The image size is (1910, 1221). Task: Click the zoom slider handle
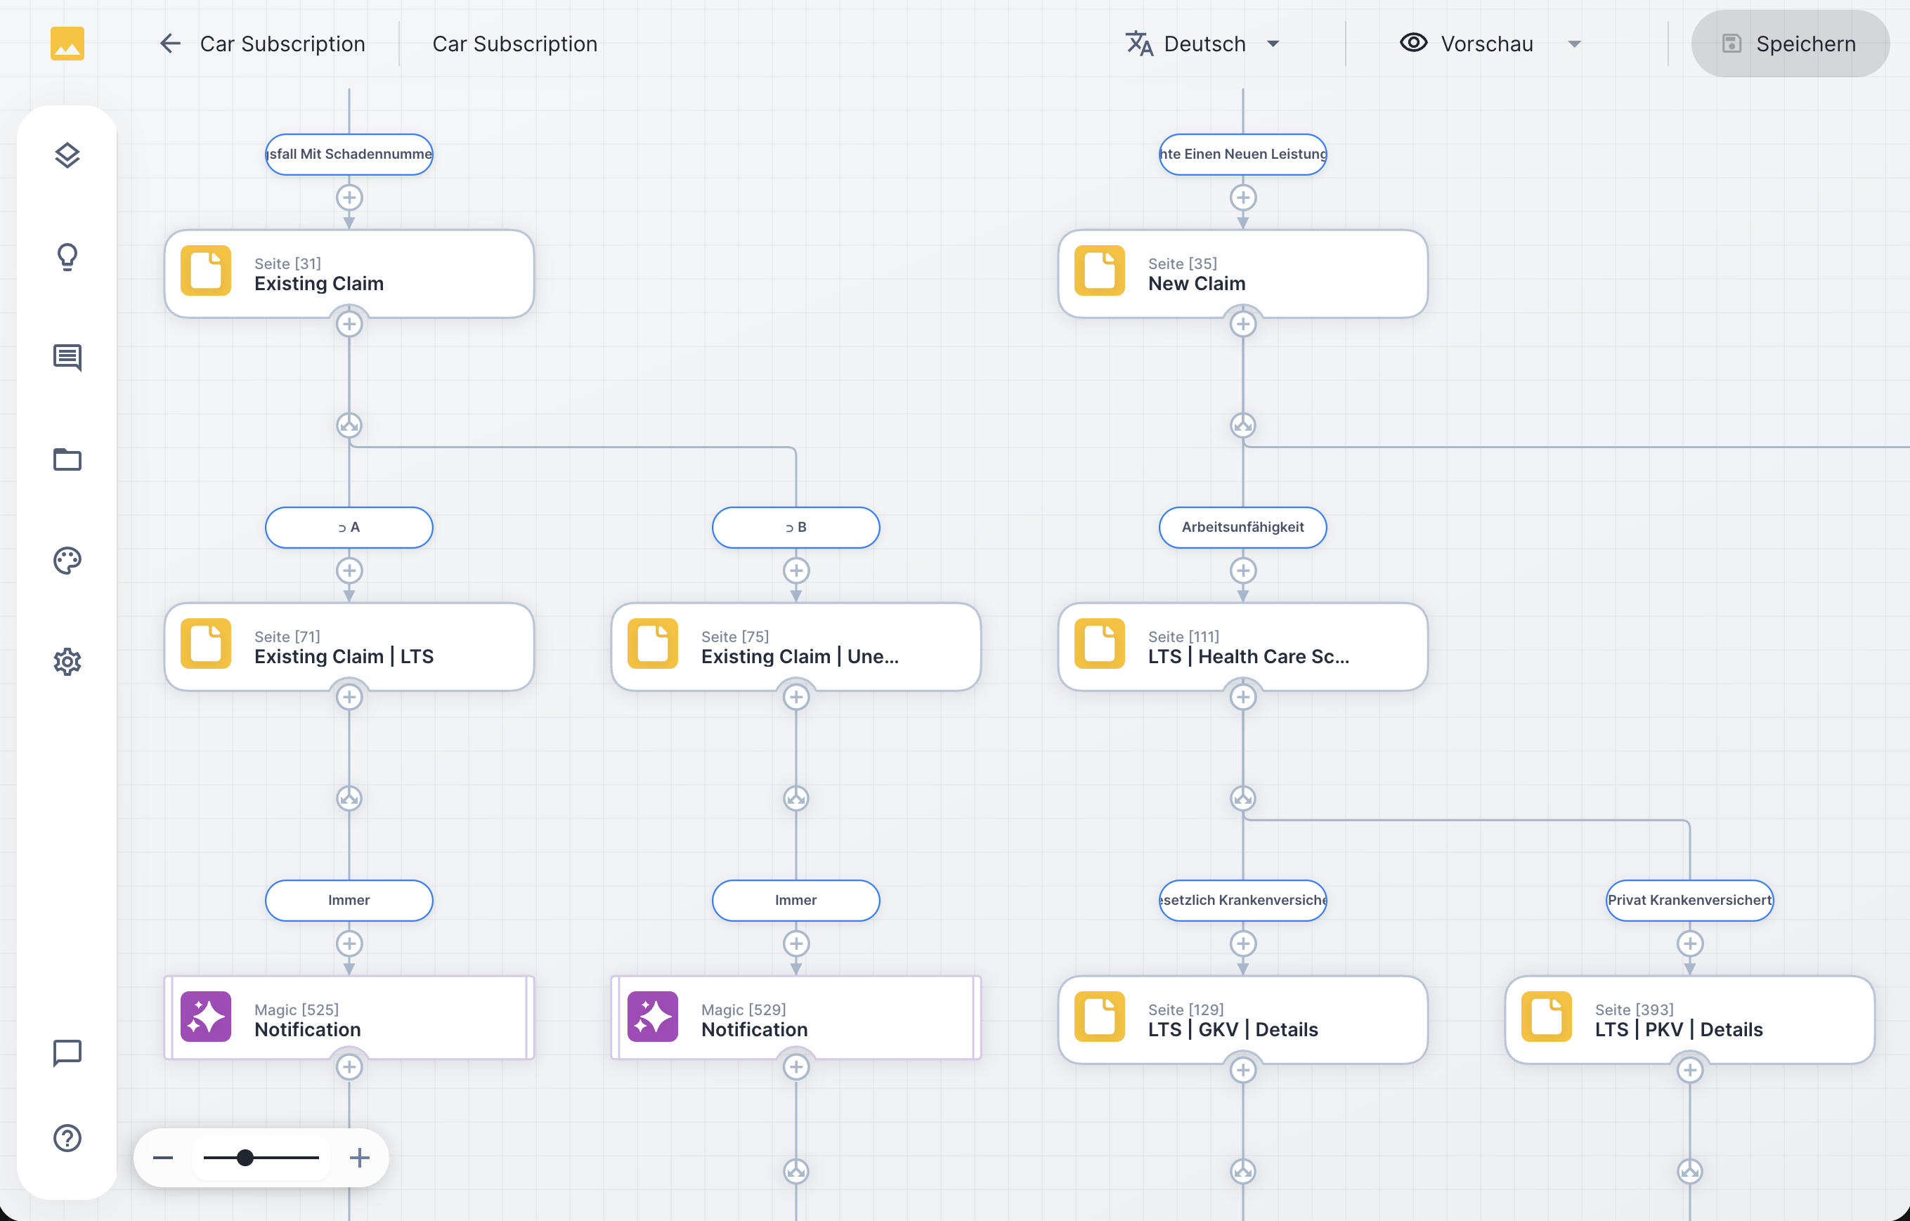pos(245,1158)
